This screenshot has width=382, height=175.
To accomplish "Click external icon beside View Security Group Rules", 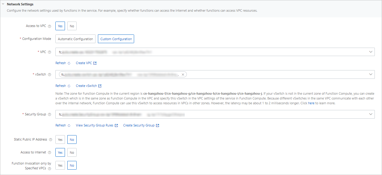I will click(116, 126).
